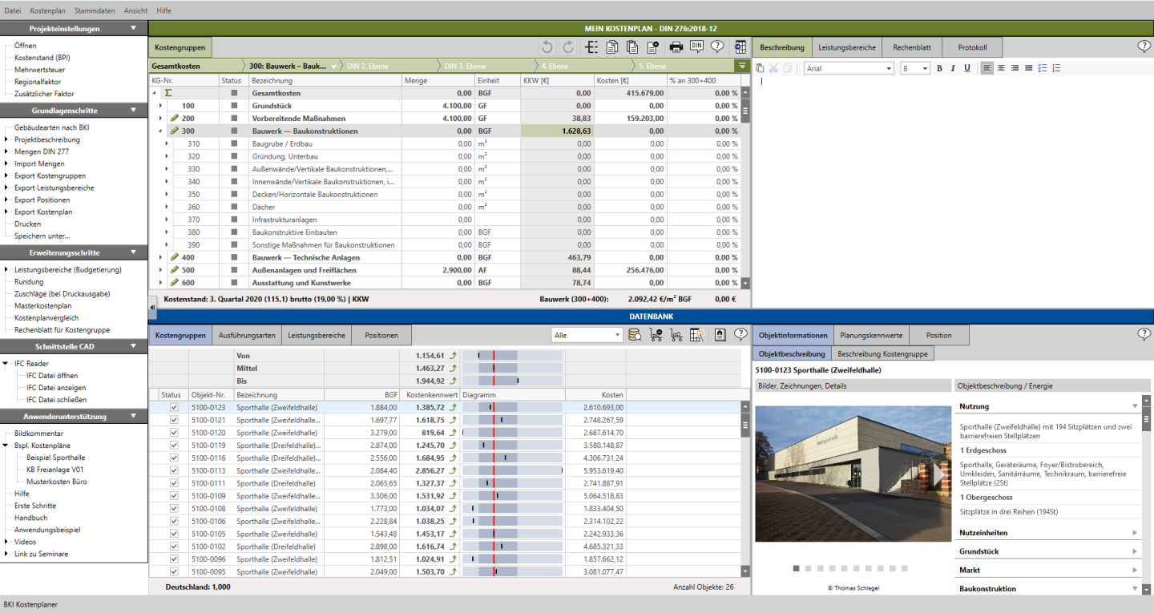
Task: Open the 'Alle' filter dropdown in Datenbank
Action: point(586,335)
